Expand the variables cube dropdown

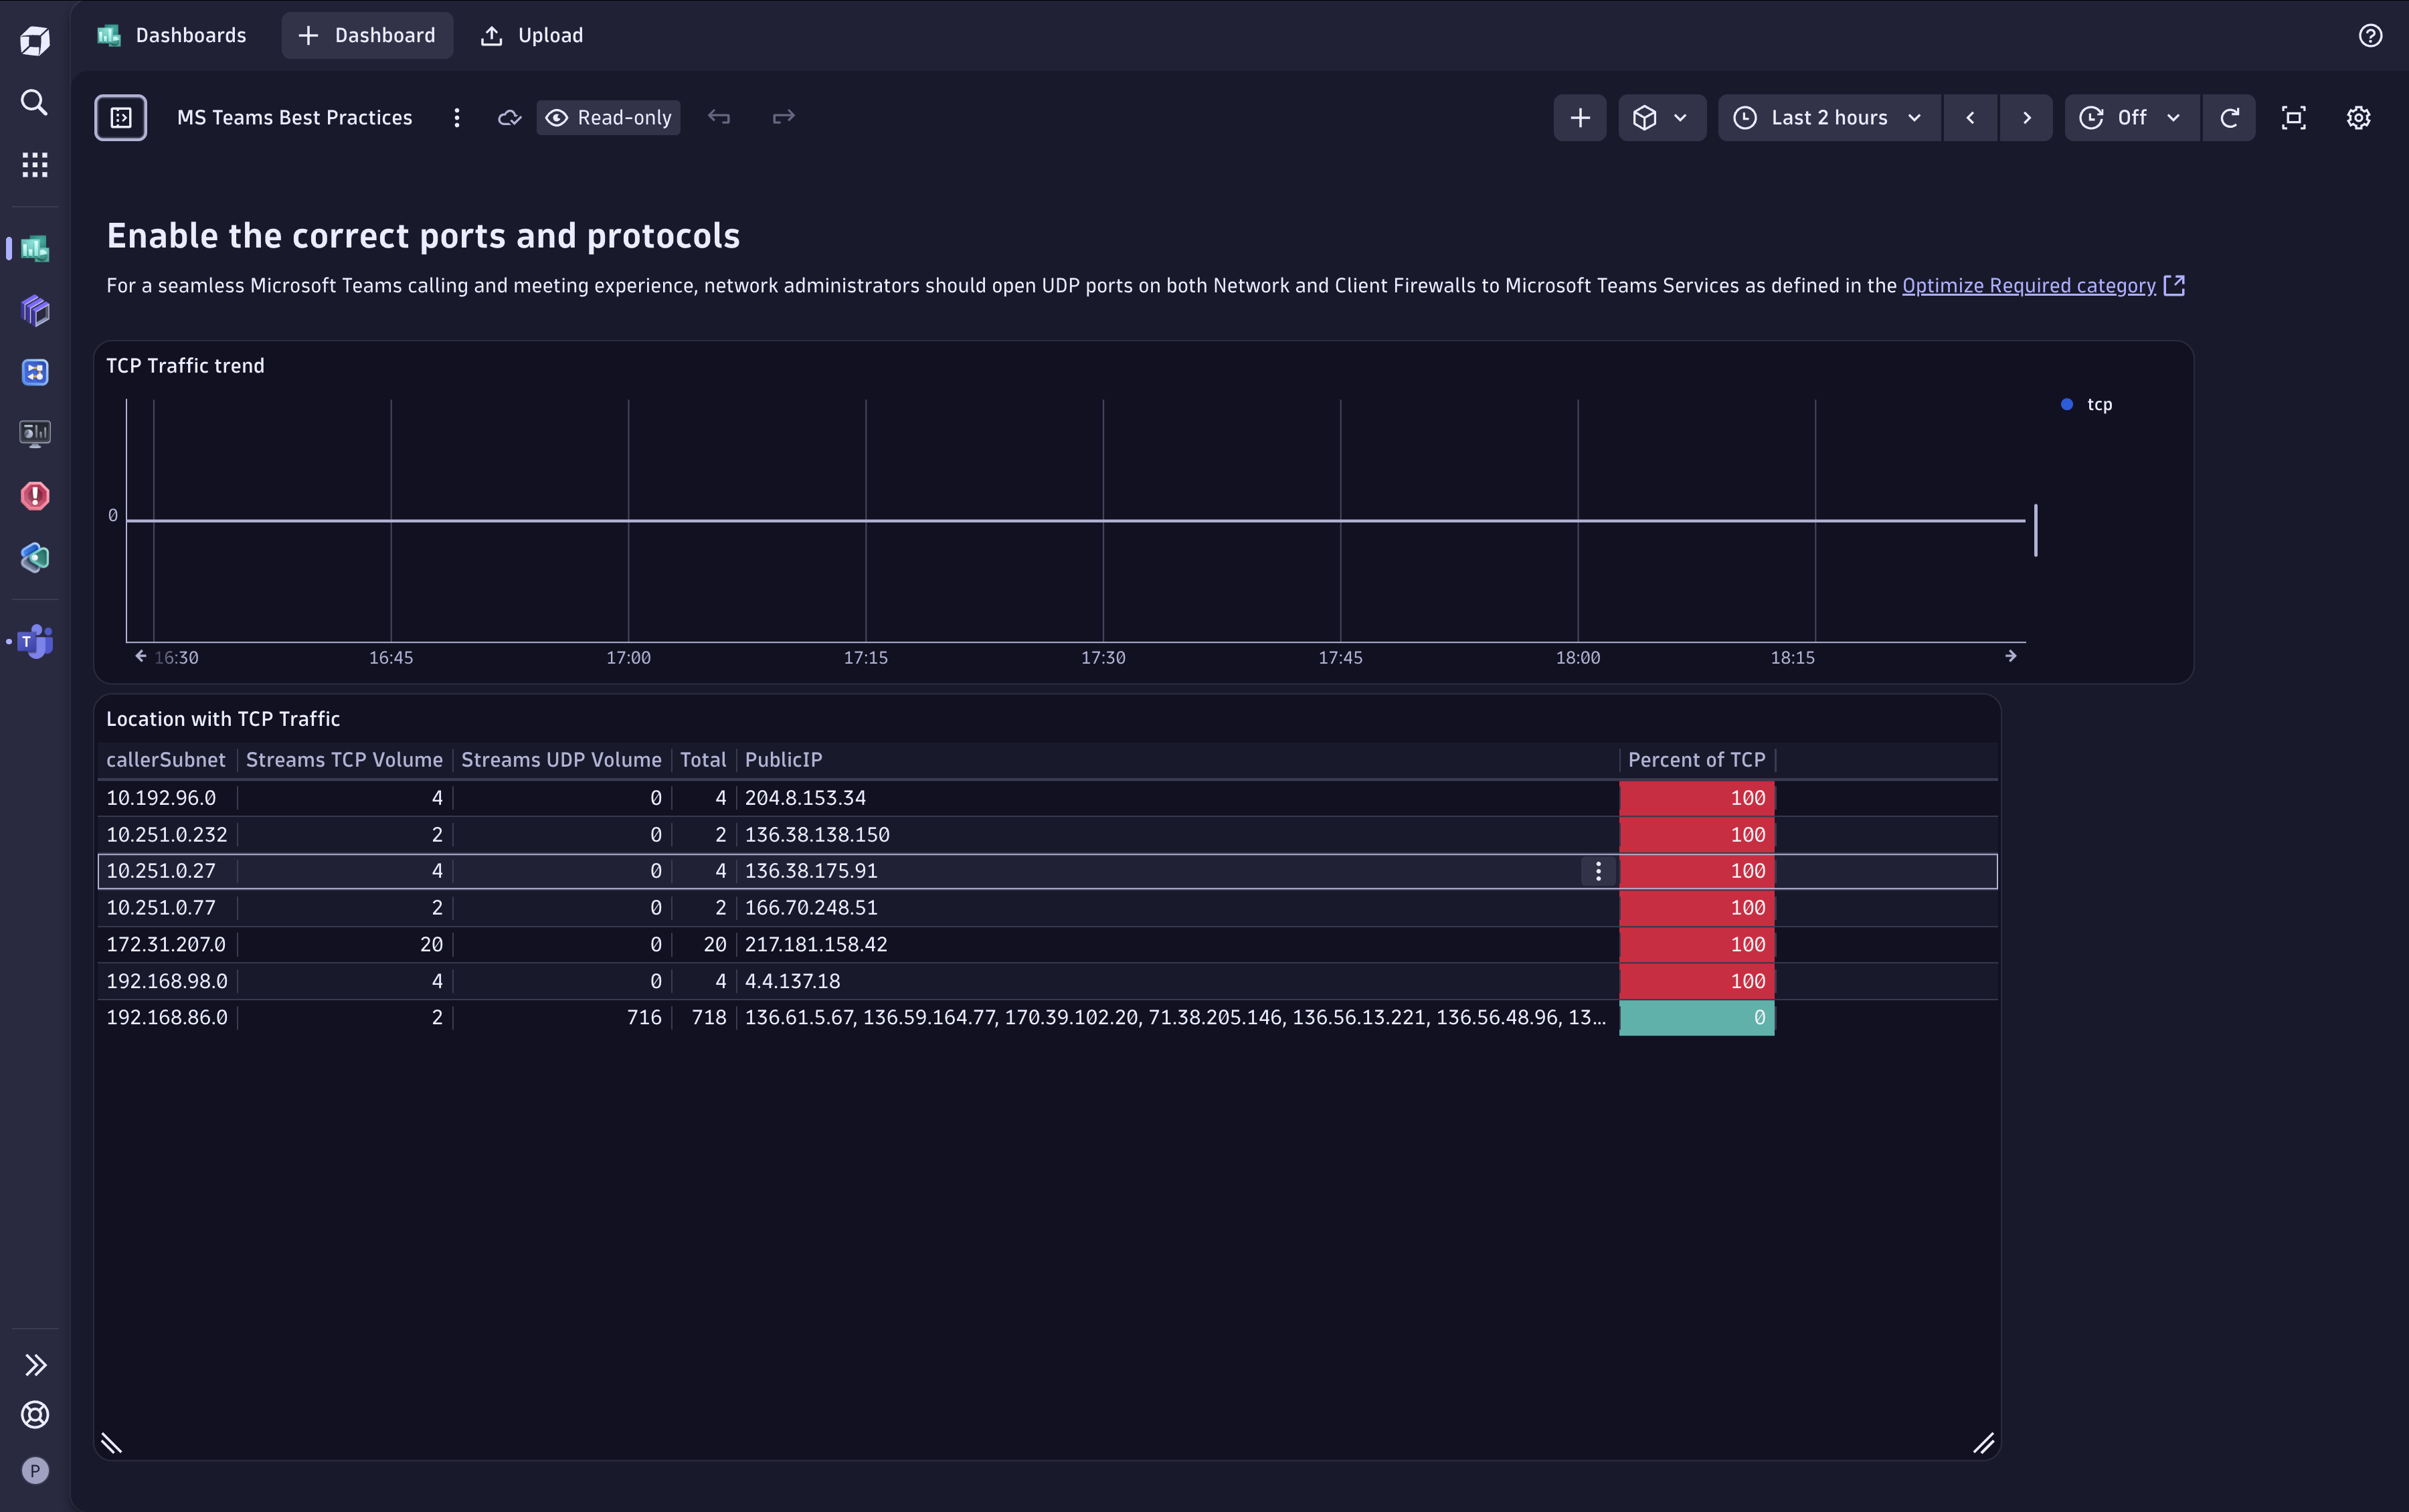point(1661,117)
